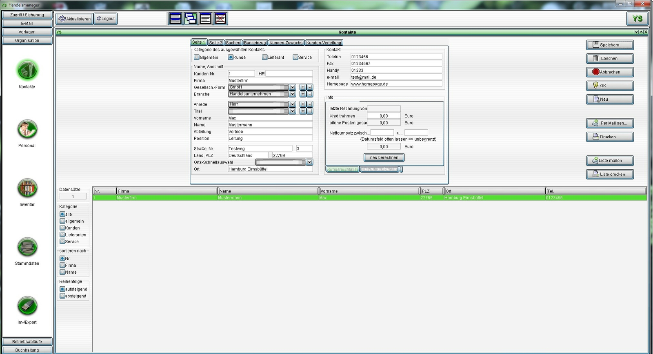This screenshot has height=354, width=653.
Task: Remove the Branche entry with minus
Action: click(x=310, y=94)
